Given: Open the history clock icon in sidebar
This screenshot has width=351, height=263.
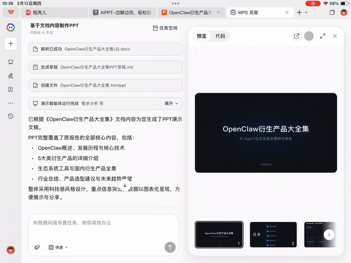Looking at the screenshot, I should pyautogui.click(x=10, y=116).
